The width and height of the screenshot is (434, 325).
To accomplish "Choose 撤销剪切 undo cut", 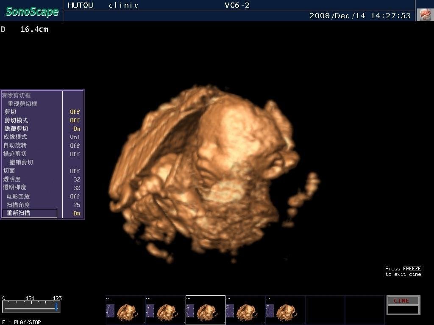I will (x=21, y=162).
